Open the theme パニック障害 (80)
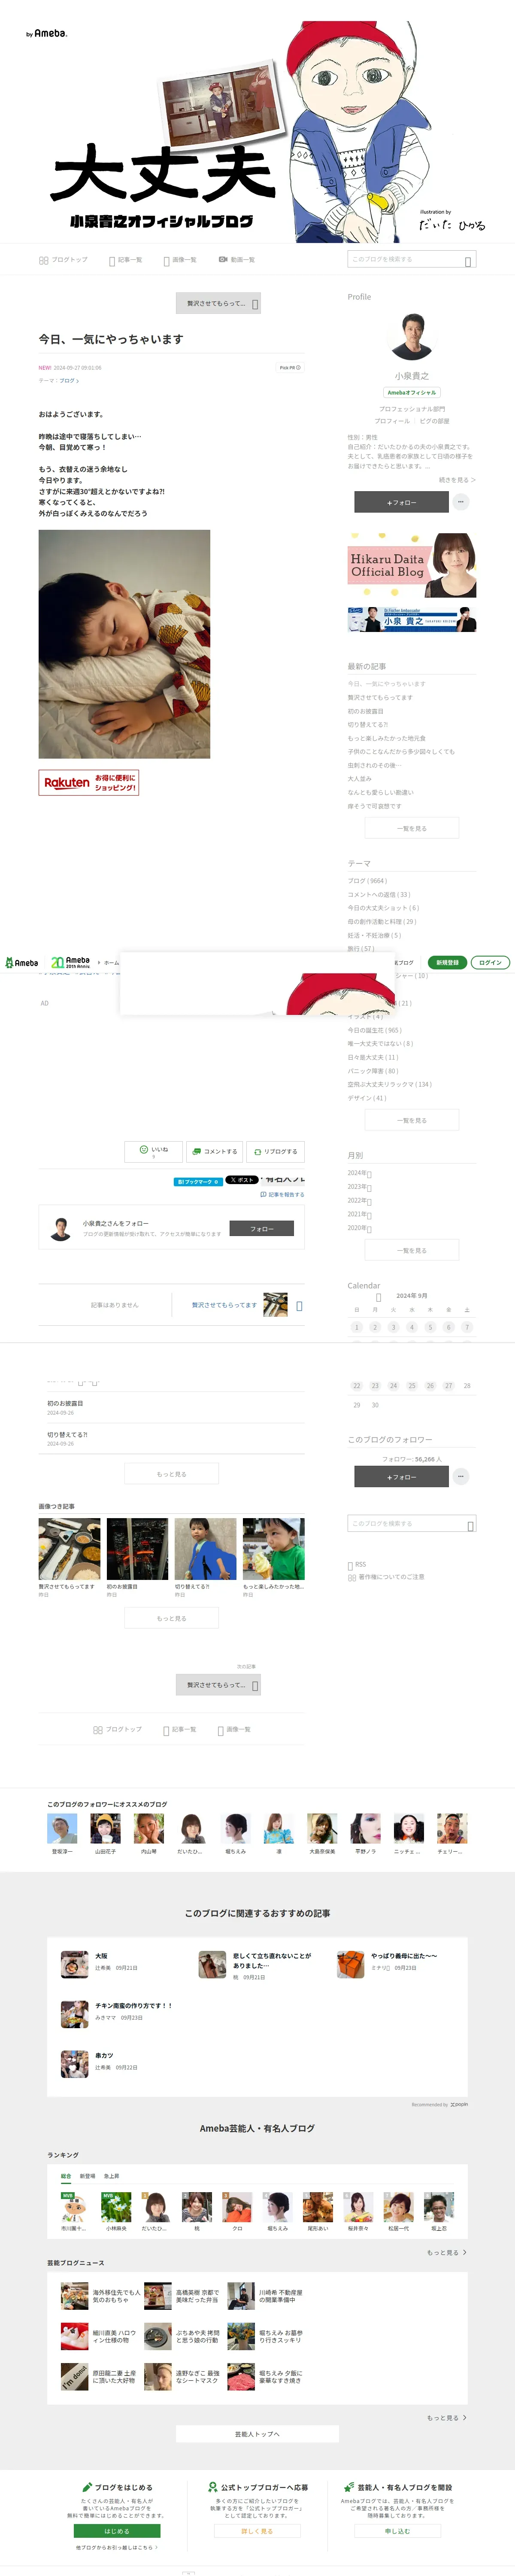The width and height of the screenshot is (515, 2576). (373, 1071)
